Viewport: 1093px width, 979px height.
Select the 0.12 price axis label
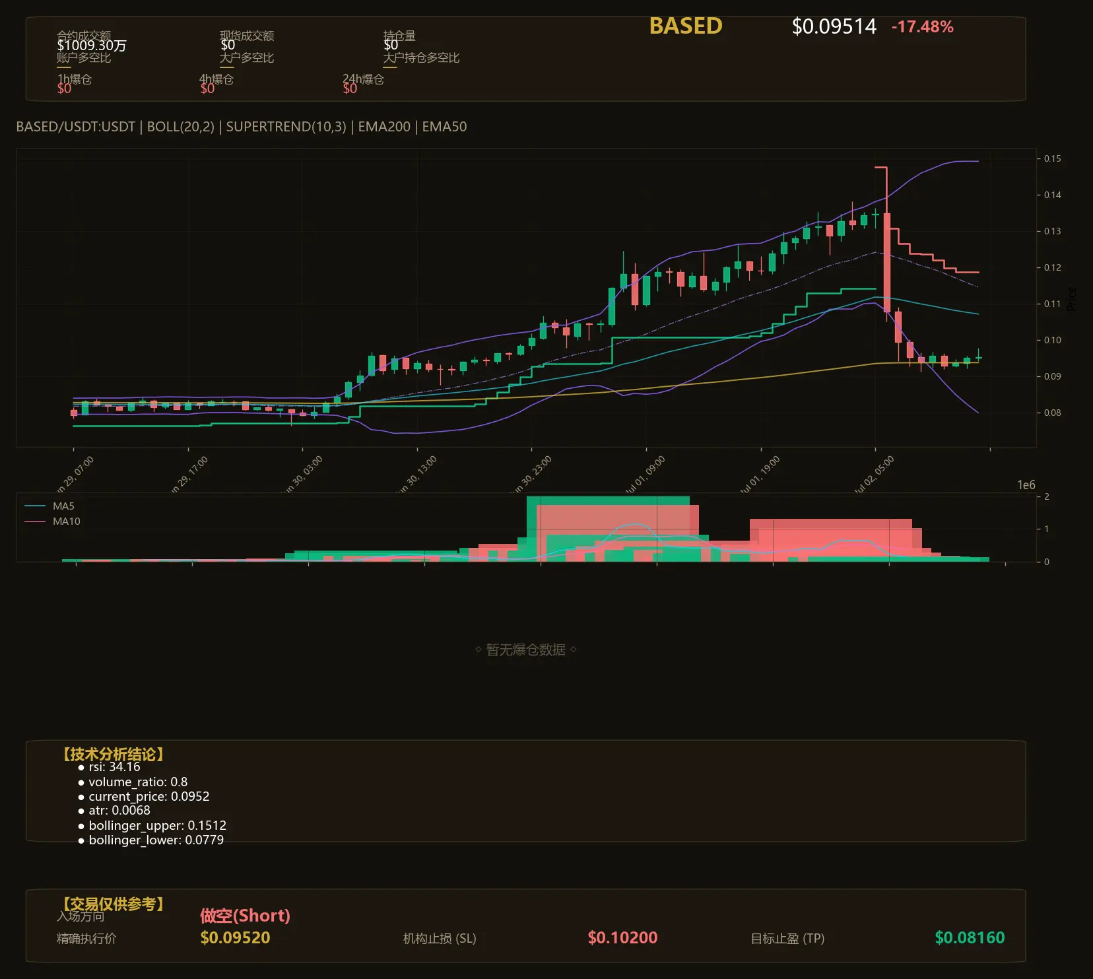(x=1053, y=267)
